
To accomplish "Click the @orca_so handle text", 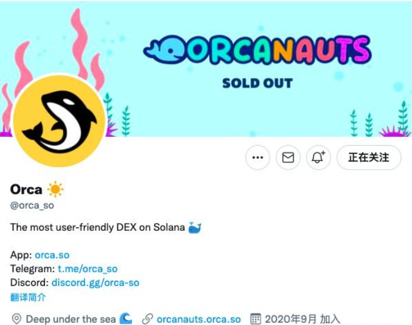I will (32, 205).
